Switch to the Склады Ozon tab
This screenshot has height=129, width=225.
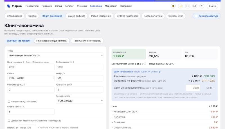point(176,16)
